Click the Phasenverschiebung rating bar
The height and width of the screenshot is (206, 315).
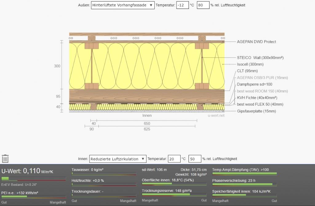click(244, 184)
